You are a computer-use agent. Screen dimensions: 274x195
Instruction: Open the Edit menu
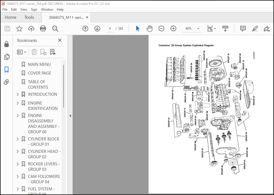coord(14,10)
